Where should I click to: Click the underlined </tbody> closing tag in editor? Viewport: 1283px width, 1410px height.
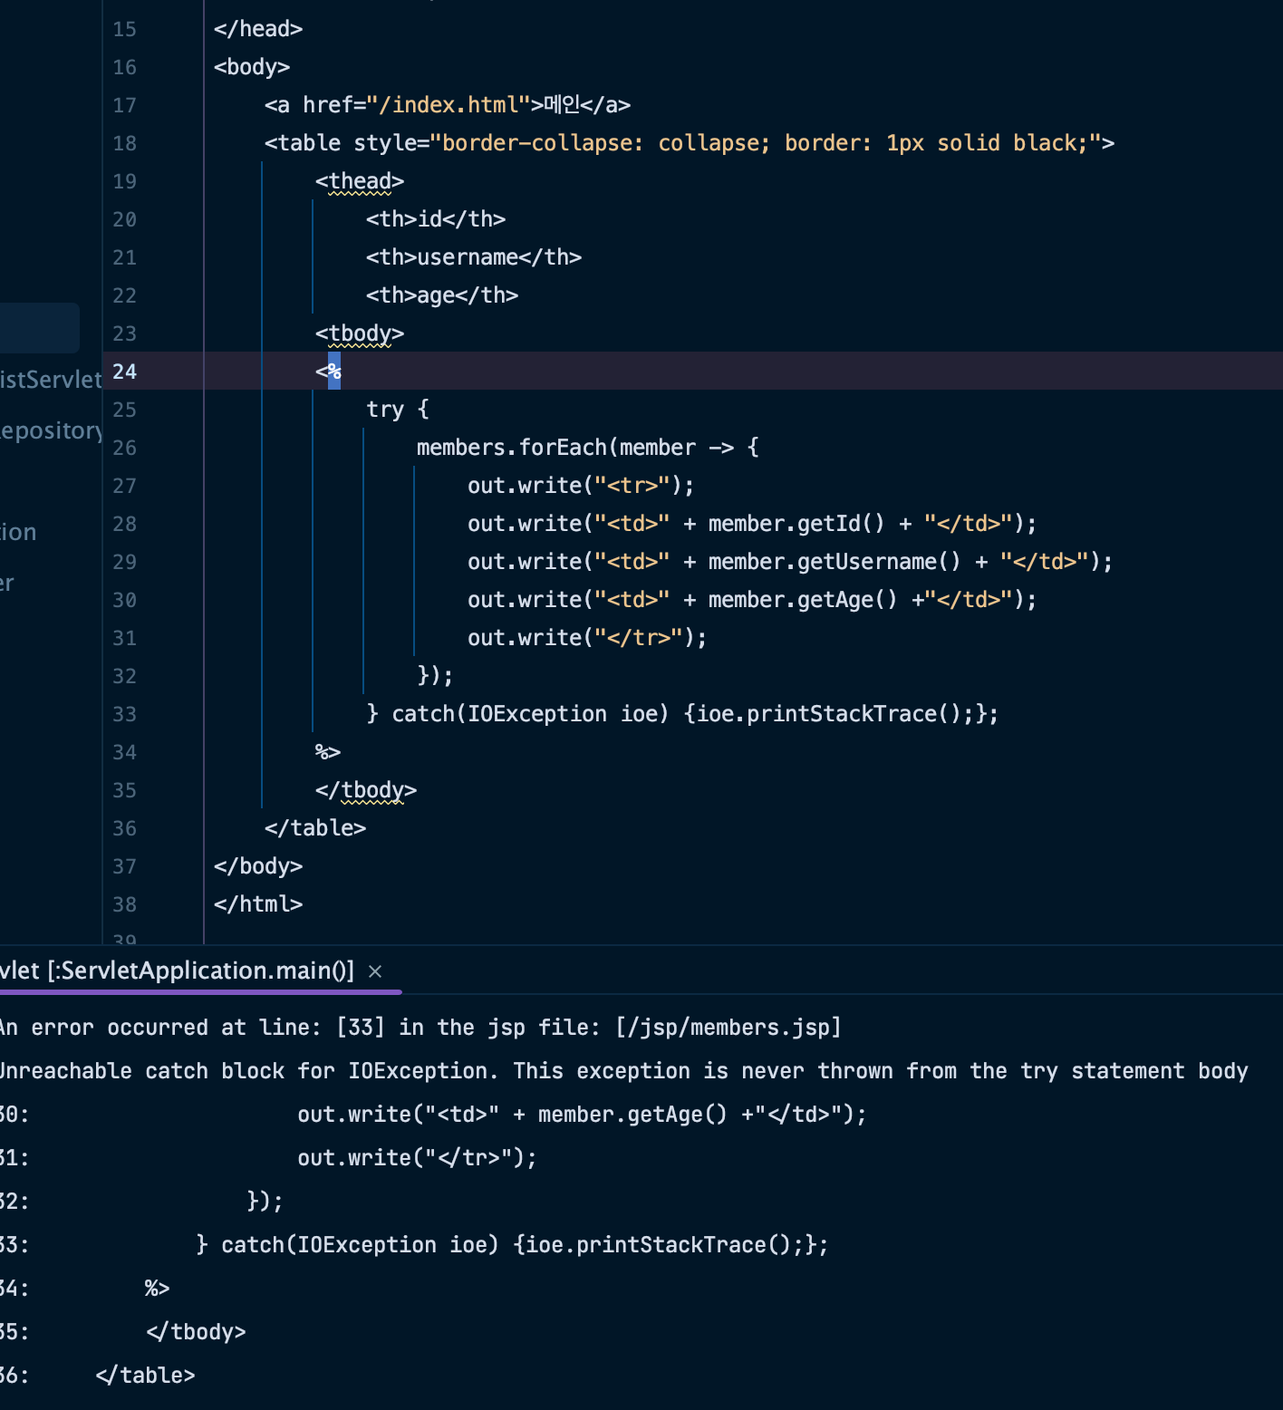pos(366,790)
